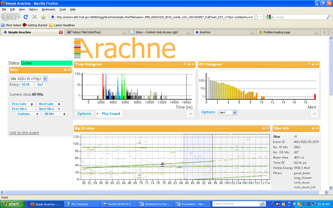The width and height of the screenshot is (333, 208).
Task: Click the Next Gate button
Action: click(49, 104)
